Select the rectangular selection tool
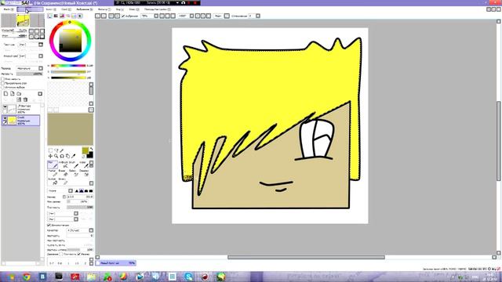Screen dimensions: 502x282 [x=50, y=150]
